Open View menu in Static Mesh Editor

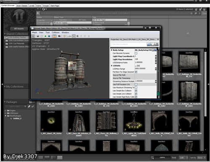(x=41, y=32)
